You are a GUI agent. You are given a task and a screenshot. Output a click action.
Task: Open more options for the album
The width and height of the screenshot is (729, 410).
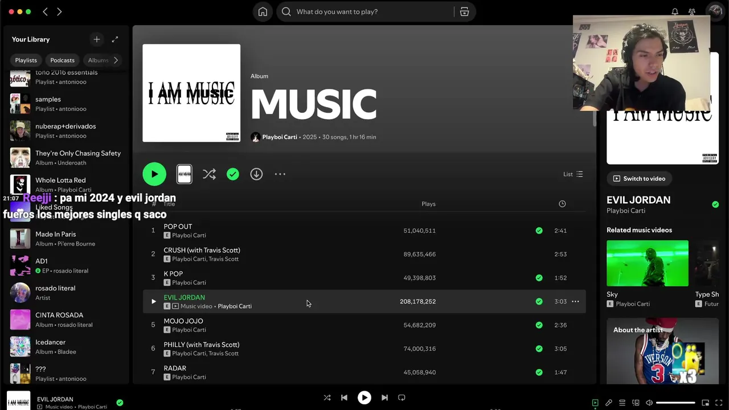pyautogui.click(x=280, y=174)
